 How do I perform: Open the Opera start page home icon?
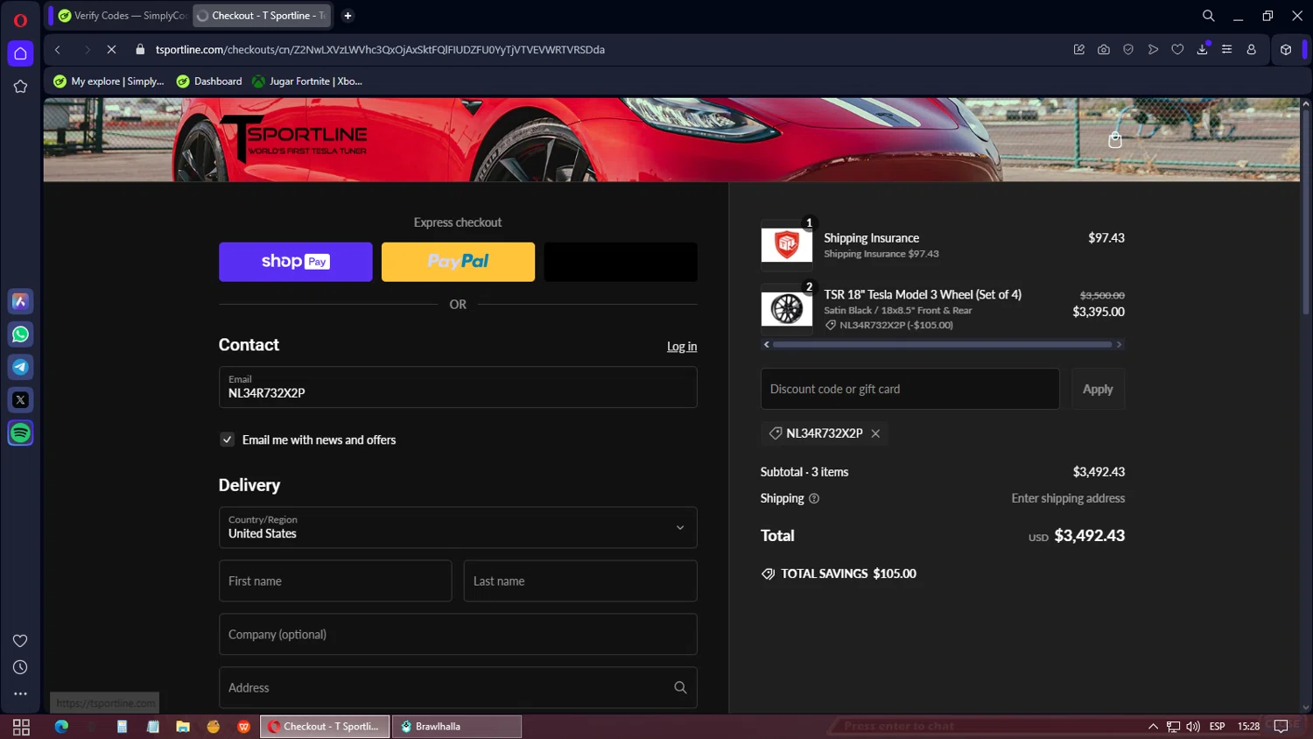pyautogui.click(x=20, y=53)
